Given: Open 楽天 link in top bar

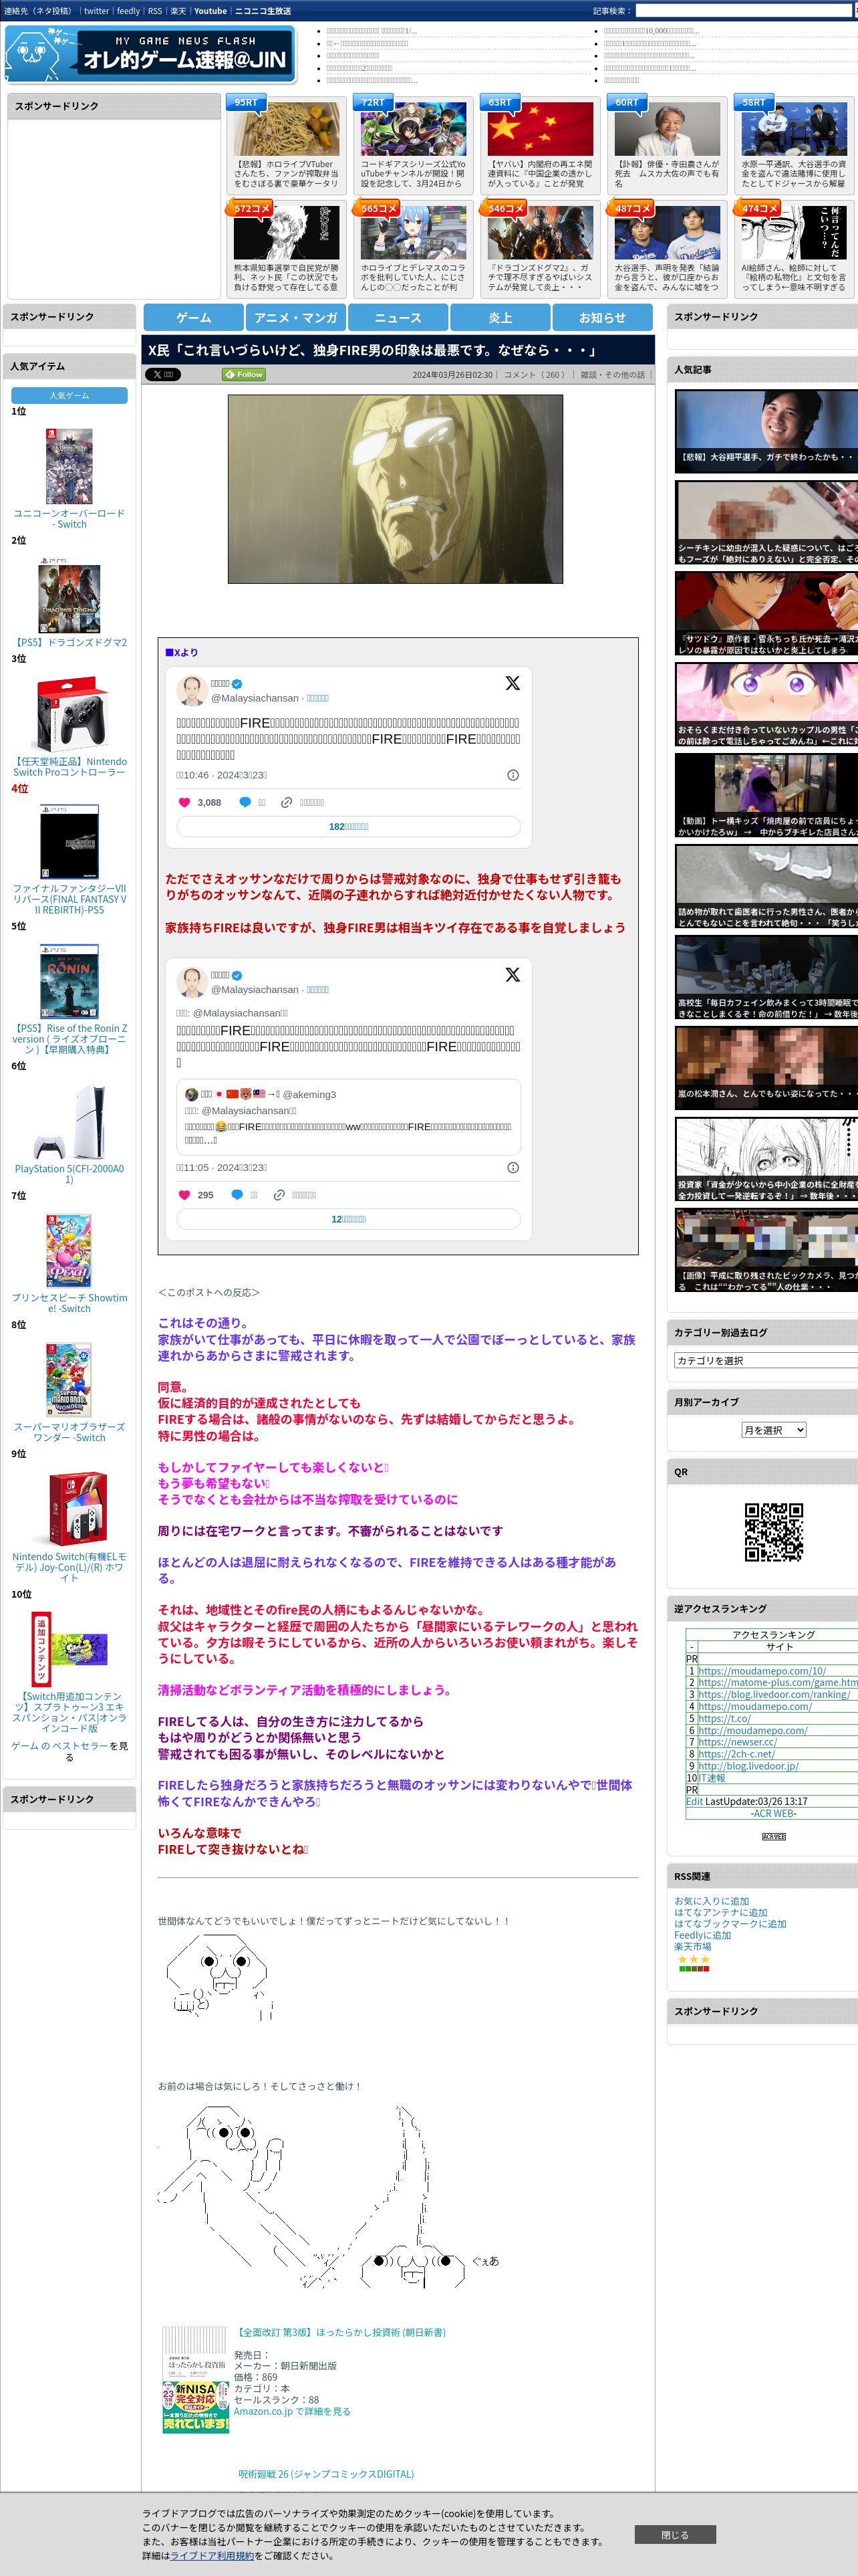Looking at the screenshot, I should (178, 11).
